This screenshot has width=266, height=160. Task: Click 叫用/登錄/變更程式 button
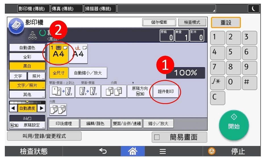[44, 136]
